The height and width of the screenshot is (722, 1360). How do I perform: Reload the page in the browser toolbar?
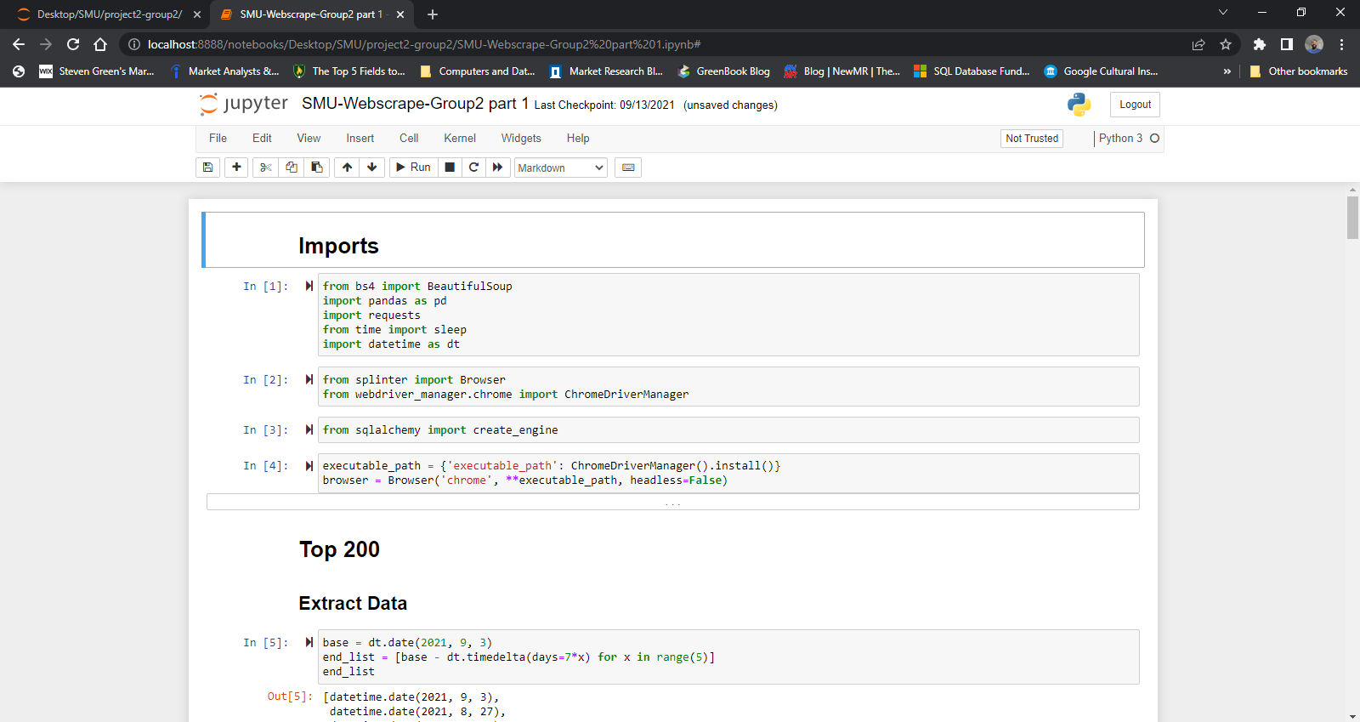tap(73, 44)
